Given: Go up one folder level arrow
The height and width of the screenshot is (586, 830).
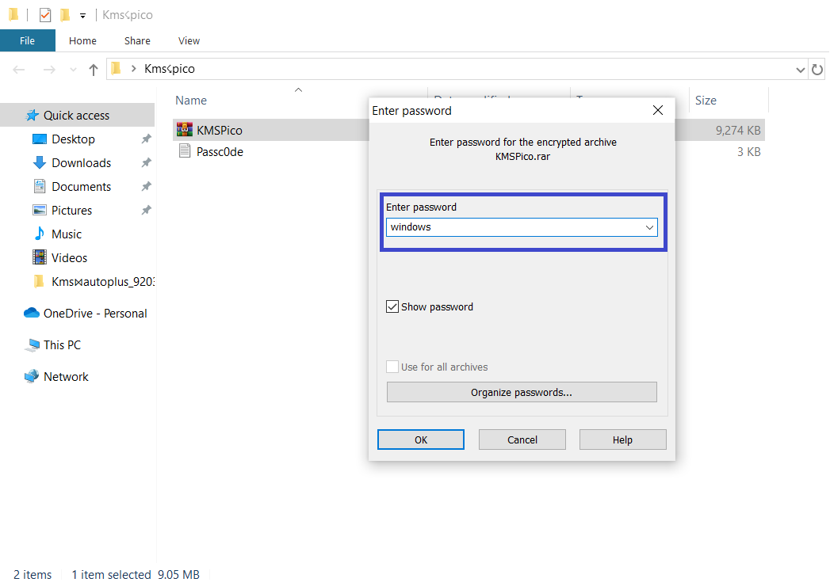Looking at the screenshot, I should [94, 69].
